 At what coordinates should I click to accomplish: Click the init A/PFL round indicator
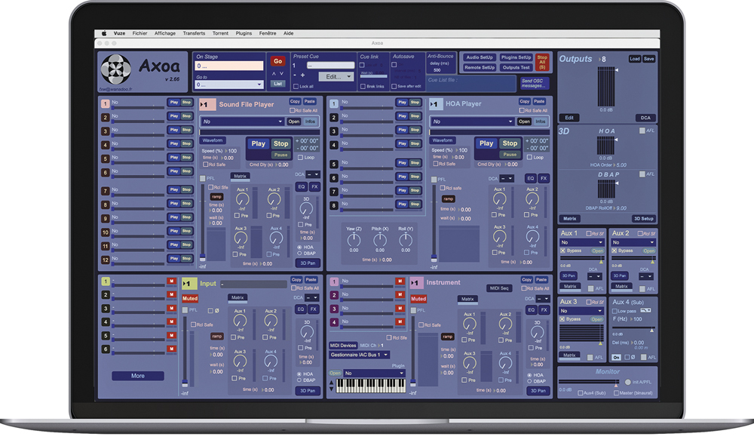point(627,382)
